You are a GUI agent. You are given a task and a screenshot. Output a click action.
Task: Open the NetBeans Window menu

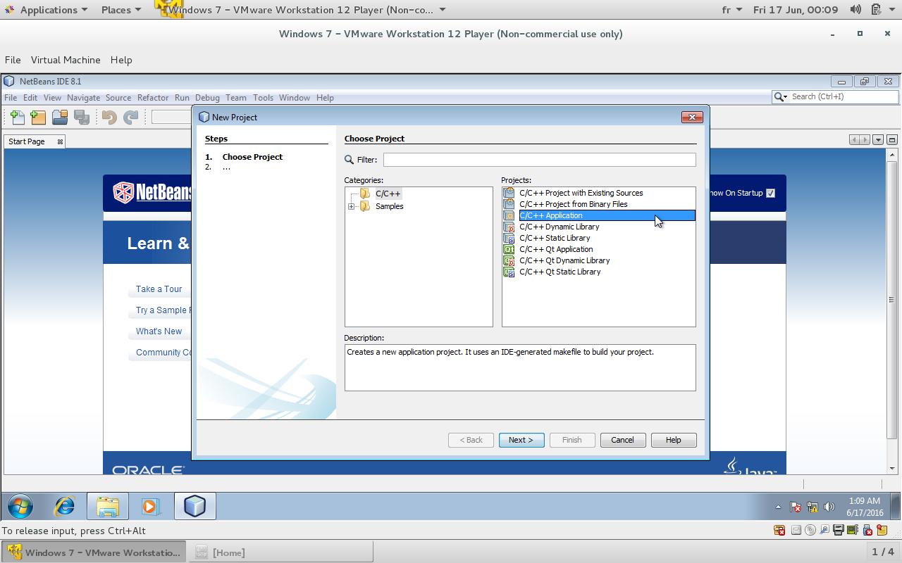point(294,98)
